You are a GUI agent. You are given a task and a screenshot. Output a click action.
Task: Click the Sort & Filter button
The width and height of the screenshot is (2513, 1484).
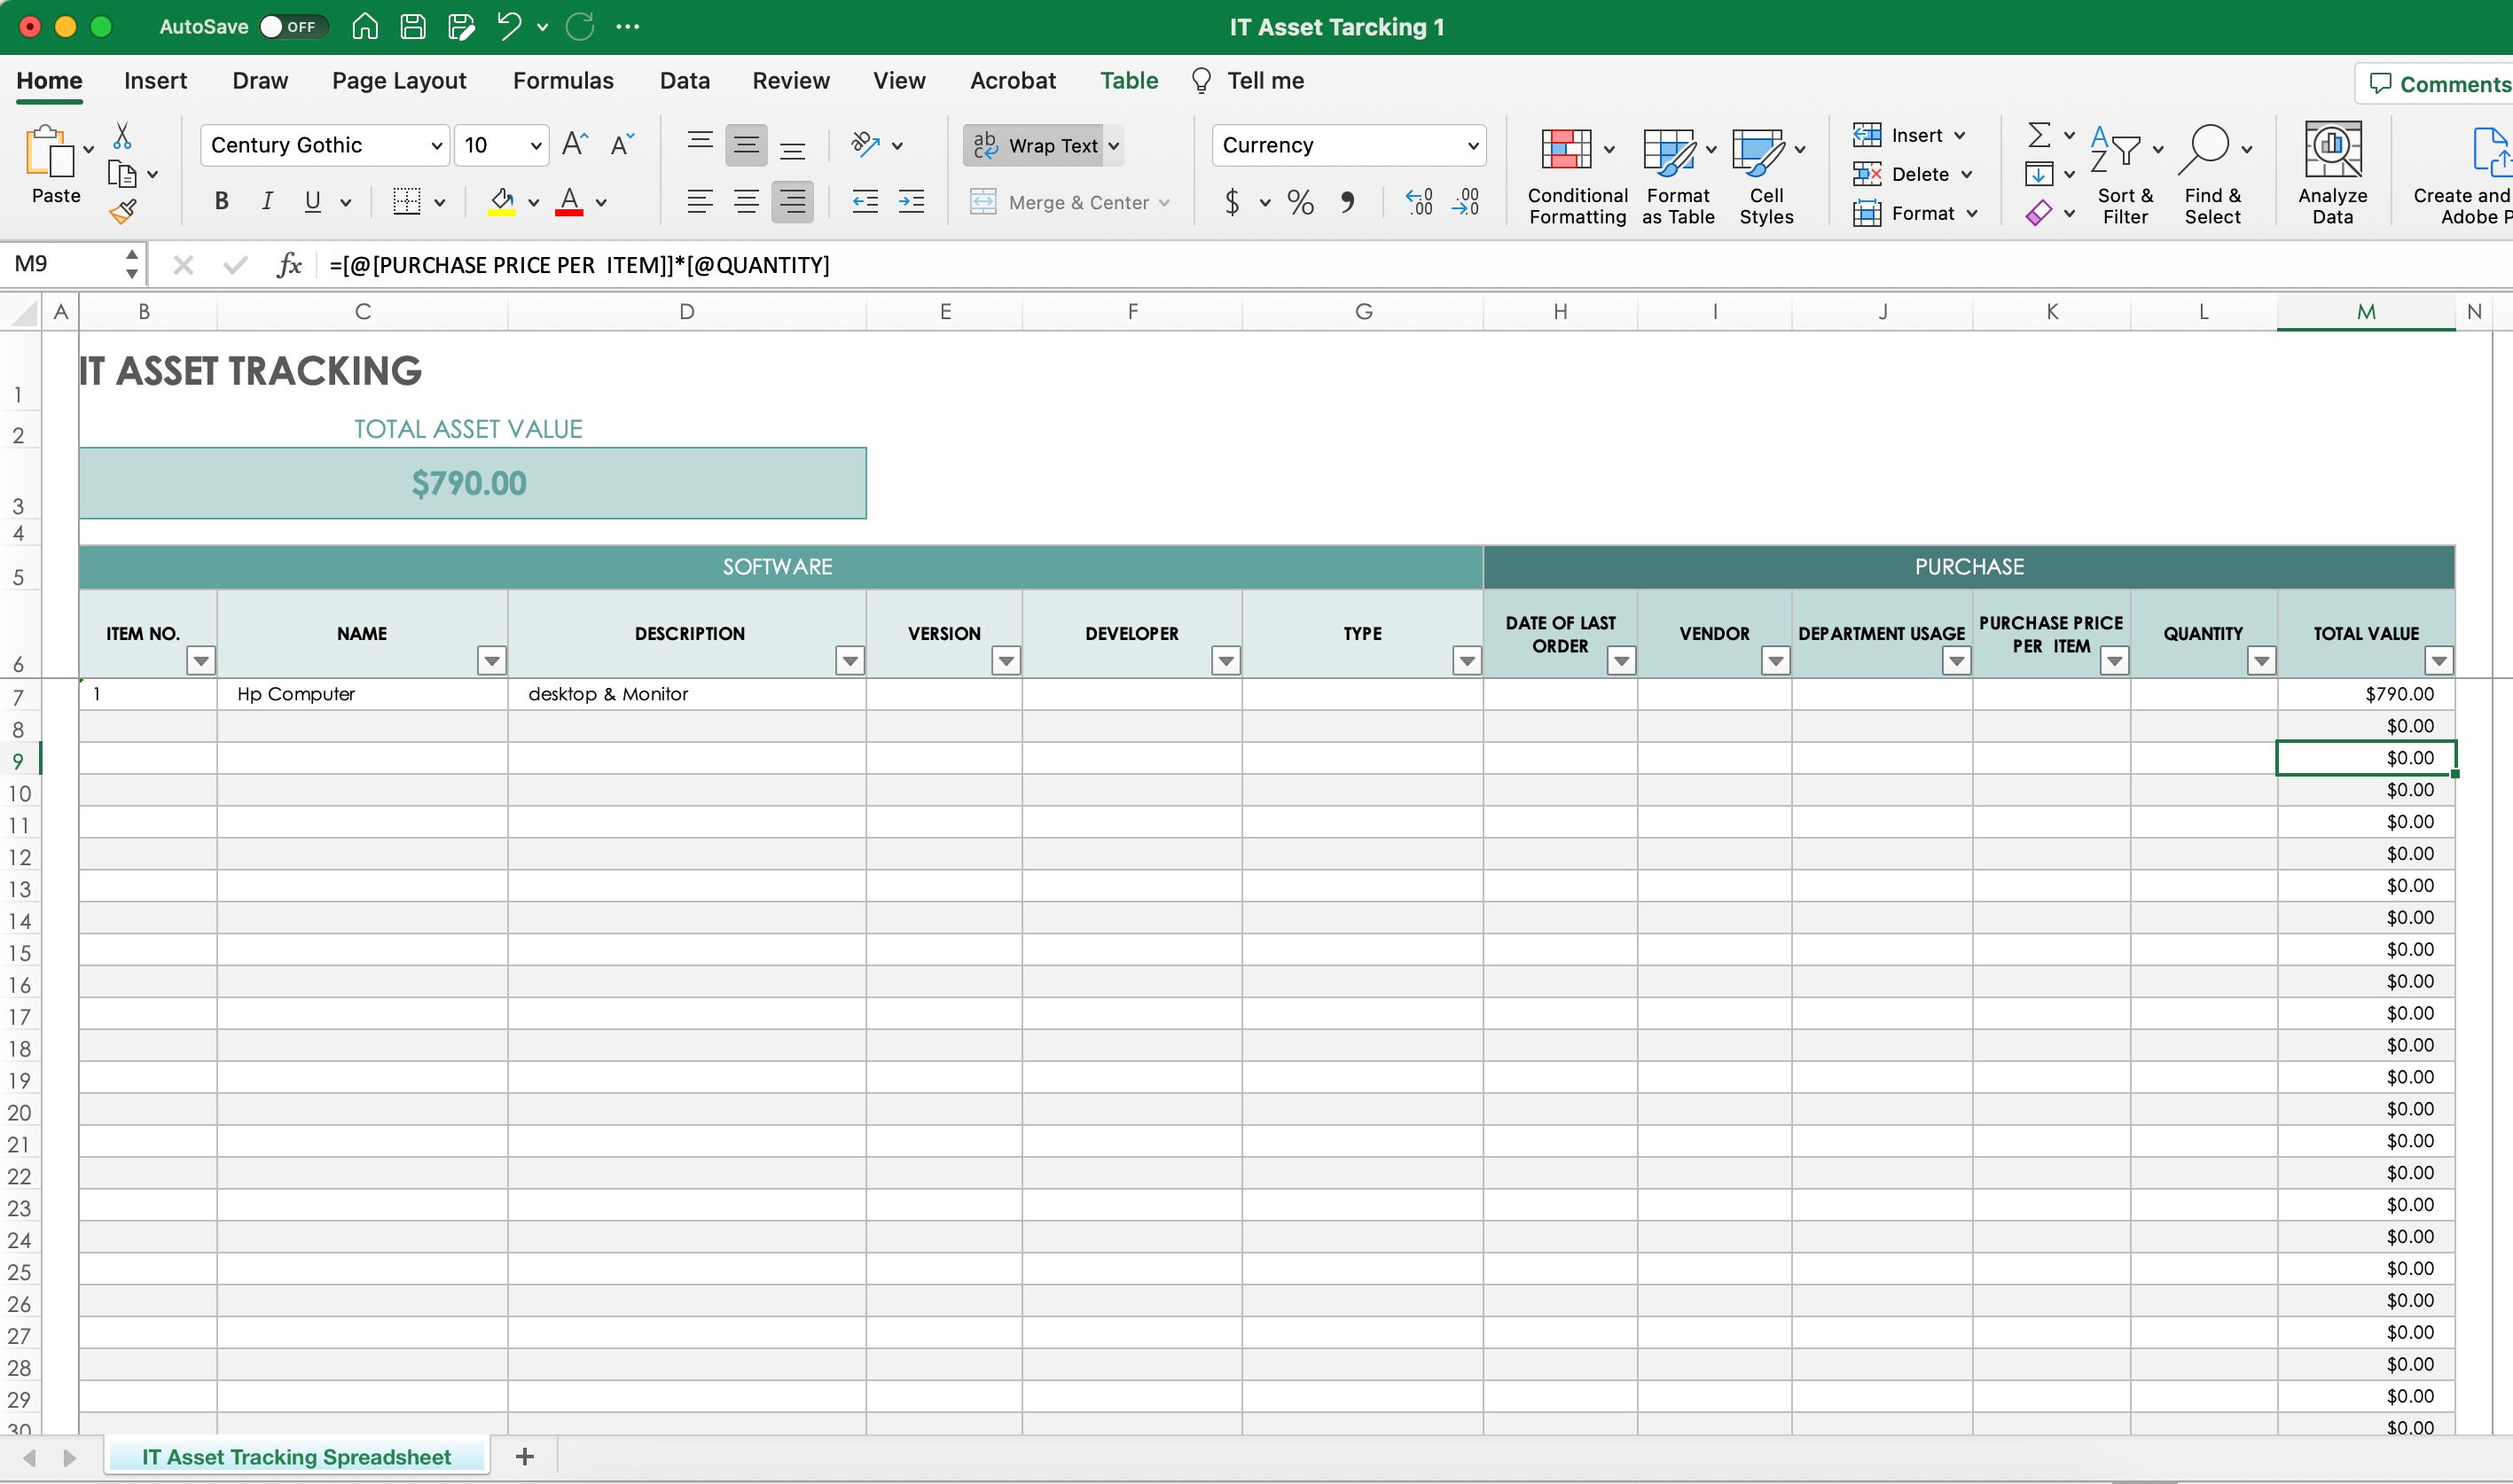click(2125, 172)
